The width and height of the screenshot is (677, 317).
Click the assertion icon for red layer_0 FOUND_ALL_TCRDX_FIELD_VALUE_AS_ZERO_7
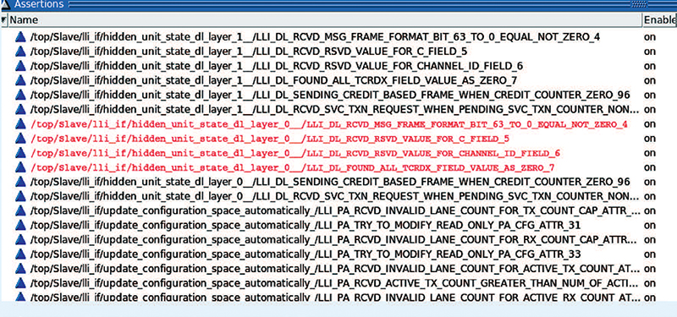tap(19, 167)
